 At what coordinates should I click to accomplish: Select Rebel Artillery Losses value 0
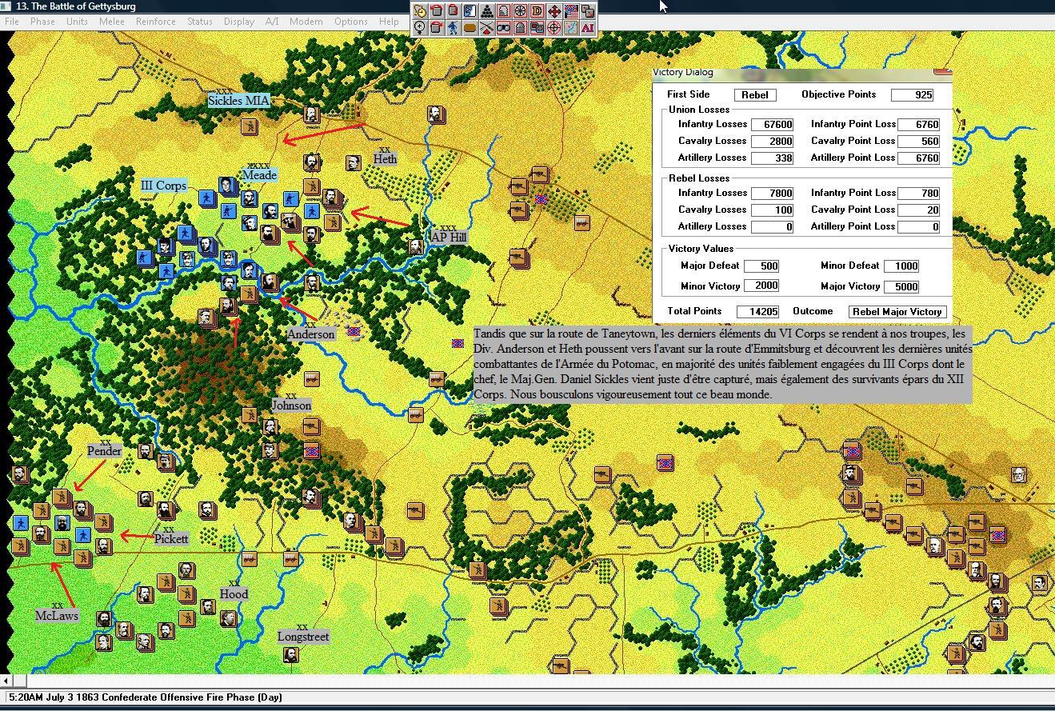tap(773, 227)
